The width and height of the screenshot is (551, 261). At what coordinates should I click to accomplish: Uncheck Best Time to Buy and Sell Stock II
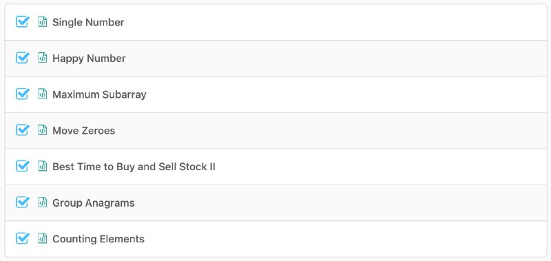coord(22,166)
